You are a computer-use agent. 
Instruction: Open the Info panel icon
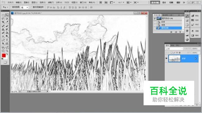coord(187,39)
